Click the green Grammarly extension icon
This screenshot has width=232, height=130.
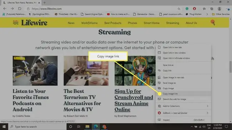click(187, 9)
